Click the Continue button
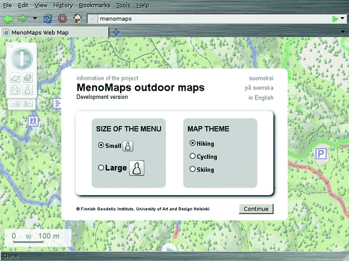Screen dimensions: 349x261 tap(256, 209)
